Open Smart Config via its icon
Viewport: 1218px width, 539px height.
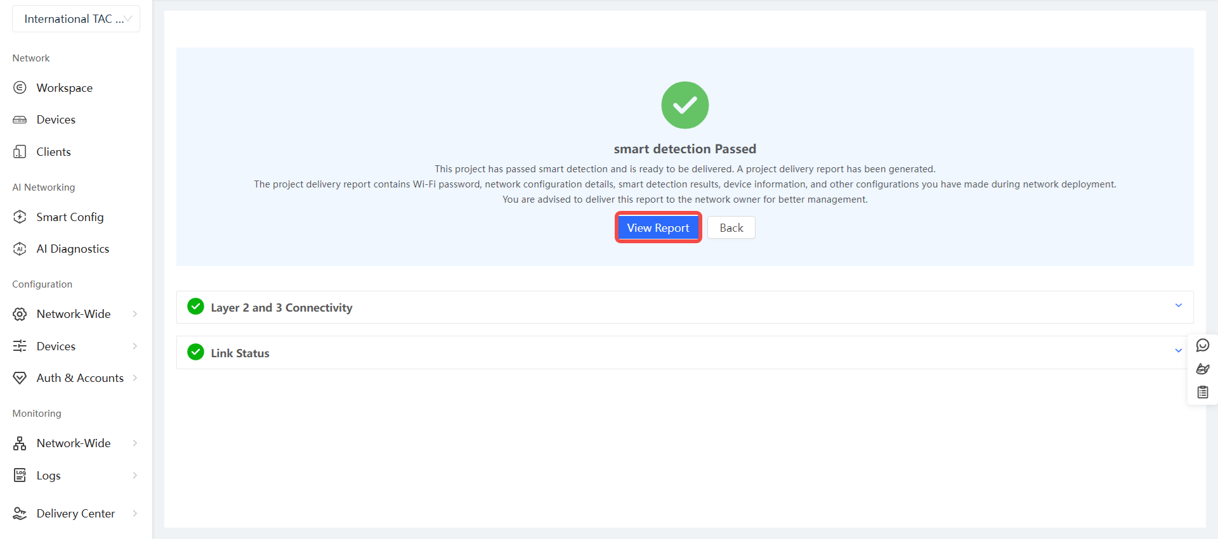point(20,217)
